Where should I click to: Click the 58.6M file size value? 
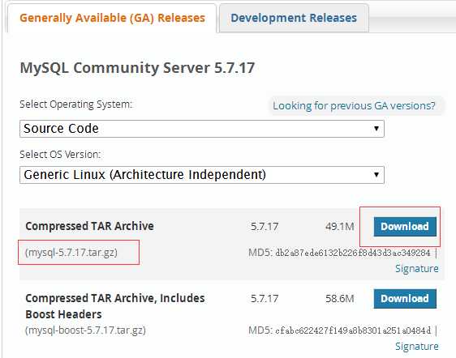[x=340, y=299]
